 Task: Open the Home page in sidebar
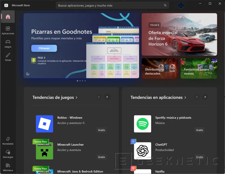pyautogui.click(x=8, y=17)
